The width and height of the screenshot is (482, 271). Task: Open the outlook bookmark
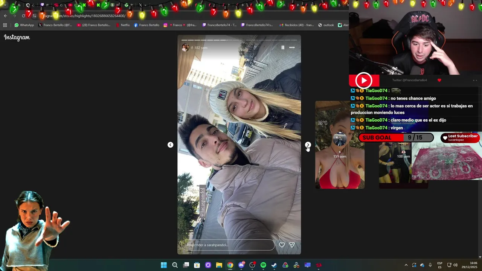pyautogui.click(x=326, y=25)
